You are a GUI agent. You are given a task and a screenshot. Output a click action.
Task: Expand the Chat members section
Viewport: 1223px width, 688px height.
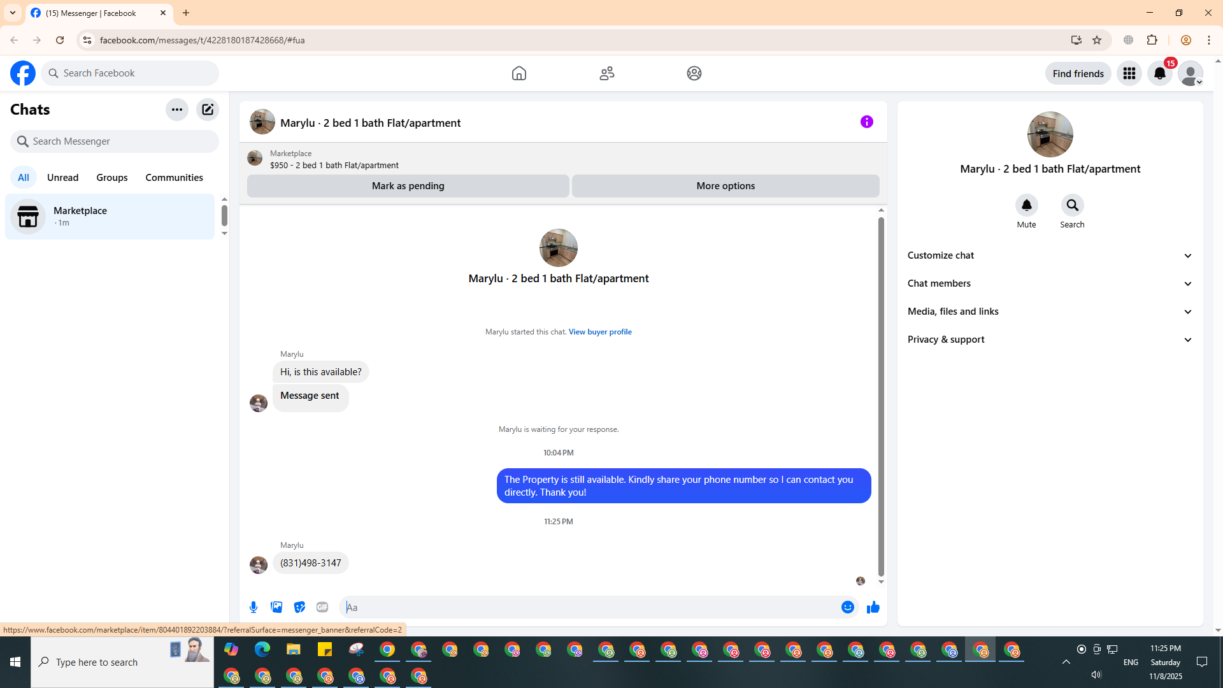click(1050, 283)
